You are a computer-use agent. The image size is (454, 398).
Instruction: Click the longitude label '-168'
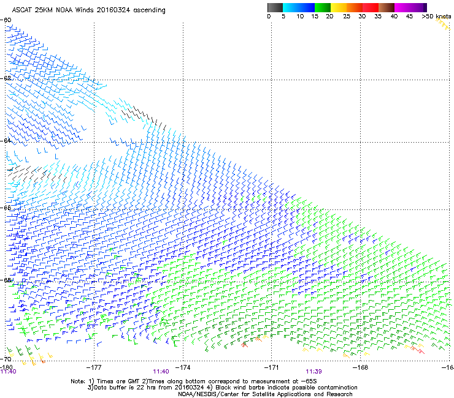pyautogui.click(x=360, y=367)
